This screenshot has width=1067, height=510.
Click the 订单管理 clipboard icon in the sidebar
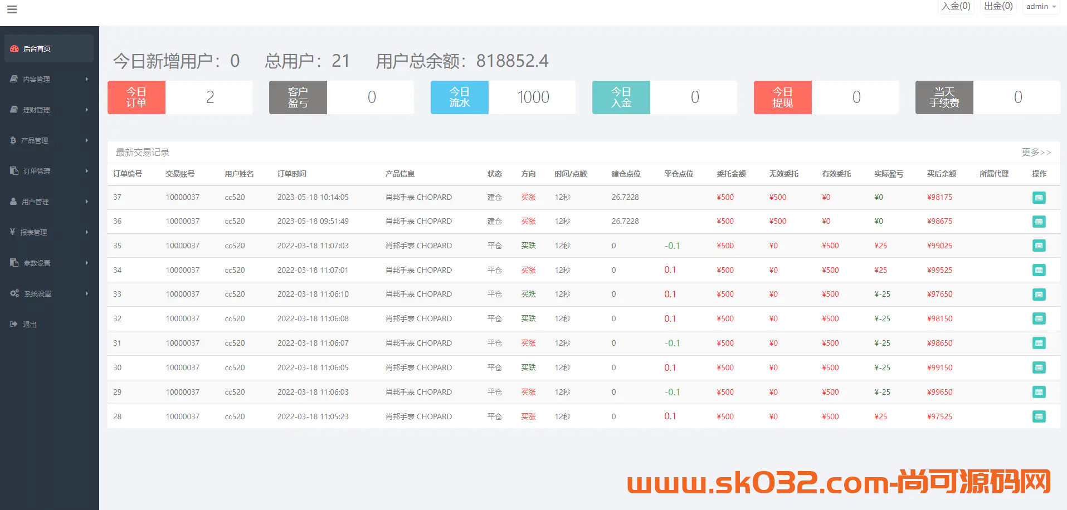(14, 171)
